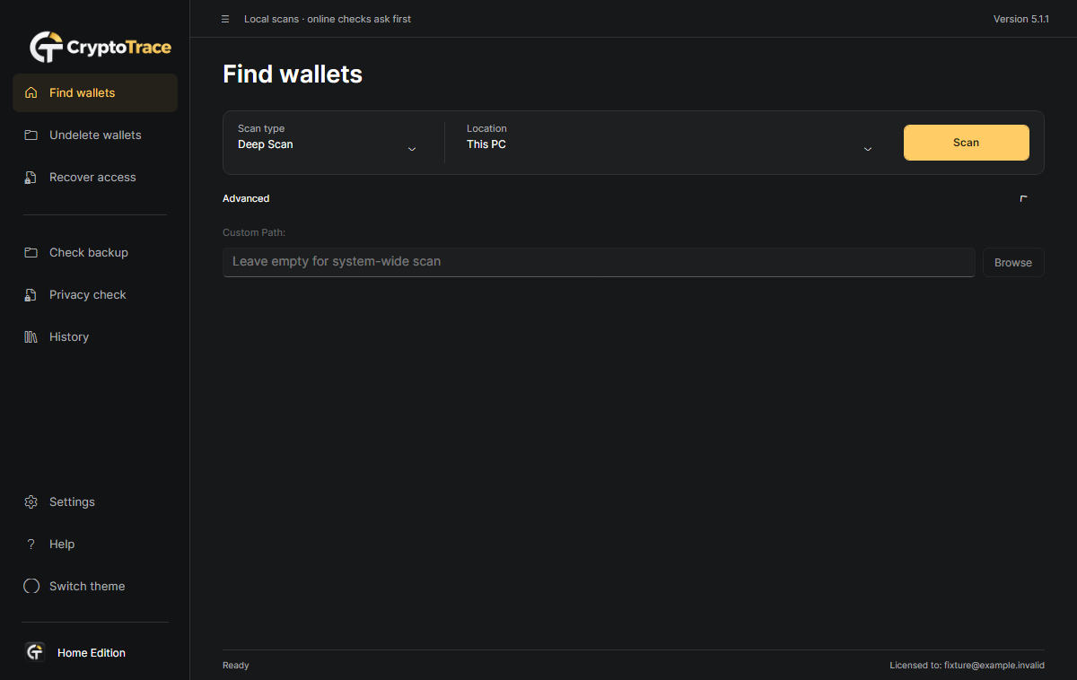The width and height of the screenshot is (1077, 680).
Task: Select Check backup in sidebar
Action: [95, 252]
